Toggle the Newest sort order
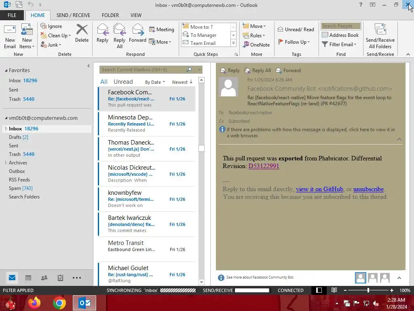Viewport: 414px width, 311px height. click(x=182, y=82)
